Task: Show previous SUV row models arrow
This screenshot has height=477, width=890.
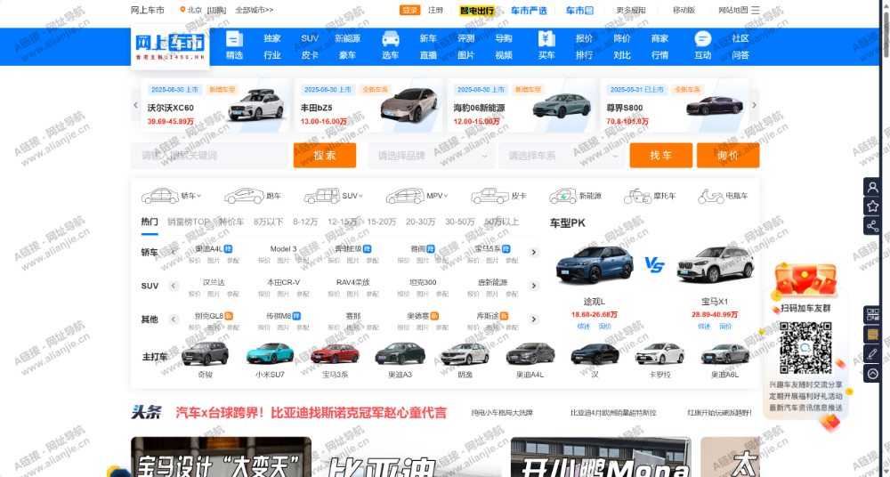Action: (x=174, y=286)
